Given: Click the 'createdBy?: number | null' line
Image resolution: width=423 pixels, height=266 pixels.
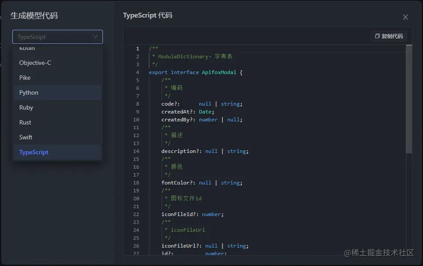Looking at the screenshot, I should click(202, 120).
